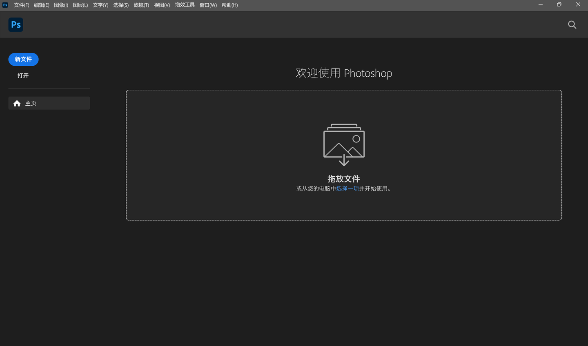Open the 图层(L) menu
The image size is (588, 346).
click(x=80, y=5)
